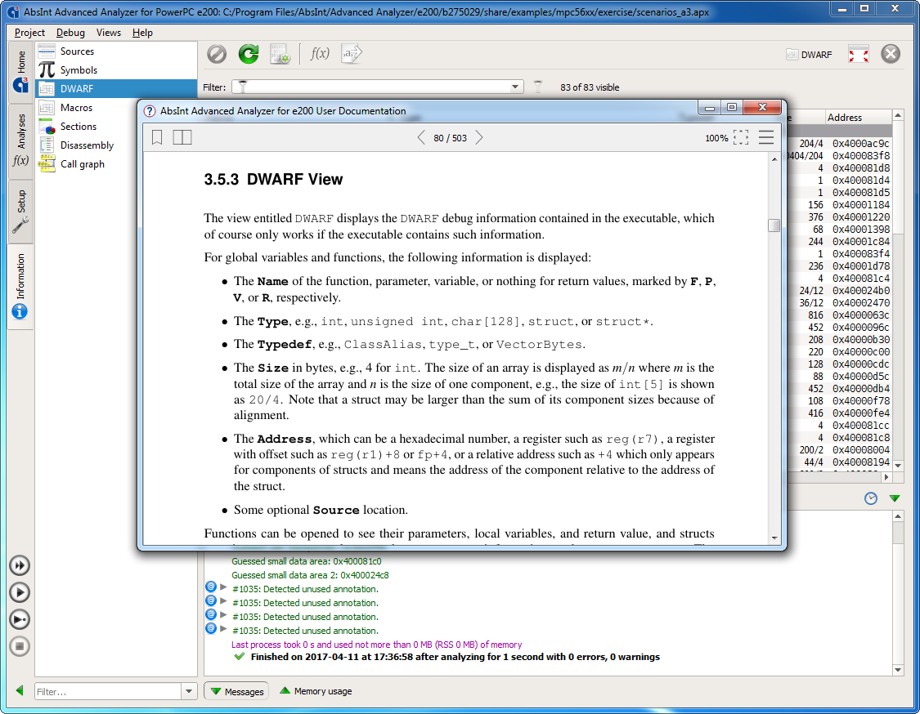Click the 'Finished on 2017-04-11' status message

click(455, 657)
